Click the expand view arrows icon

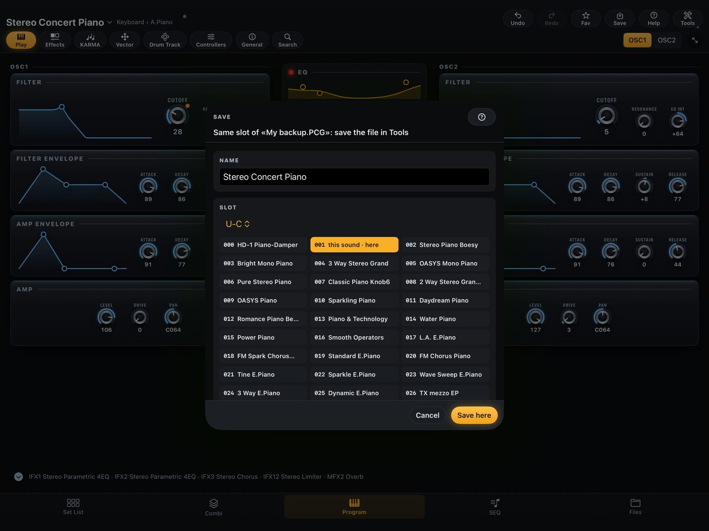[695, 40]
